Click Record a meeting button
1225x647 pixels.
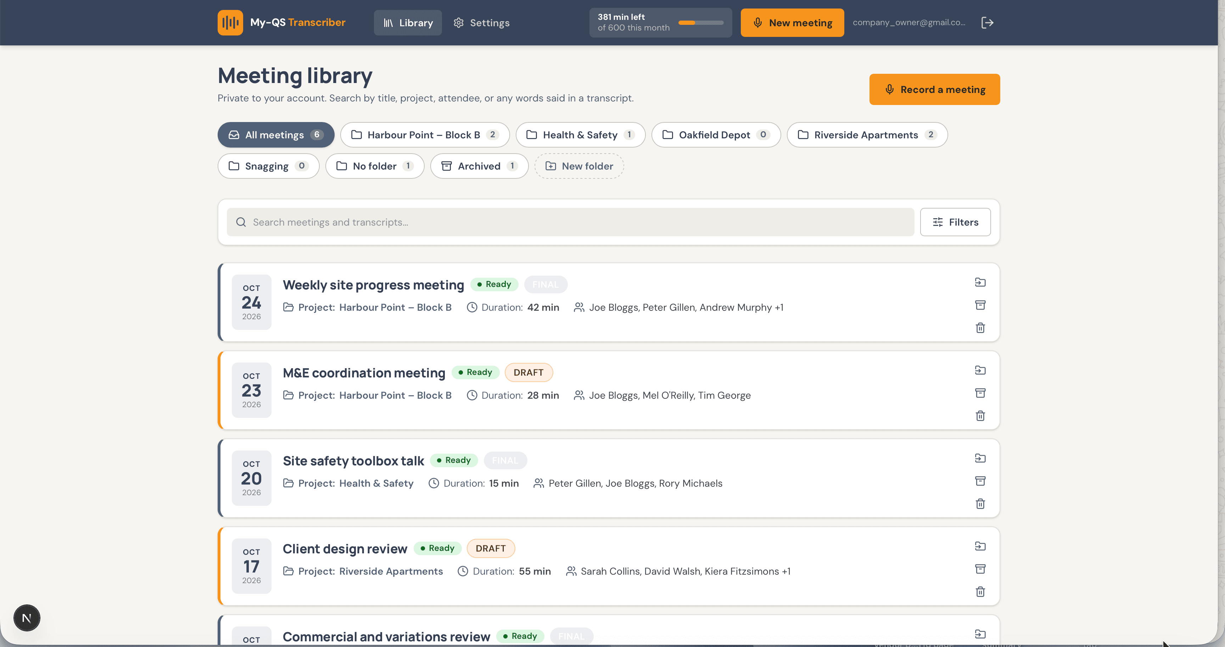point(934,89)
